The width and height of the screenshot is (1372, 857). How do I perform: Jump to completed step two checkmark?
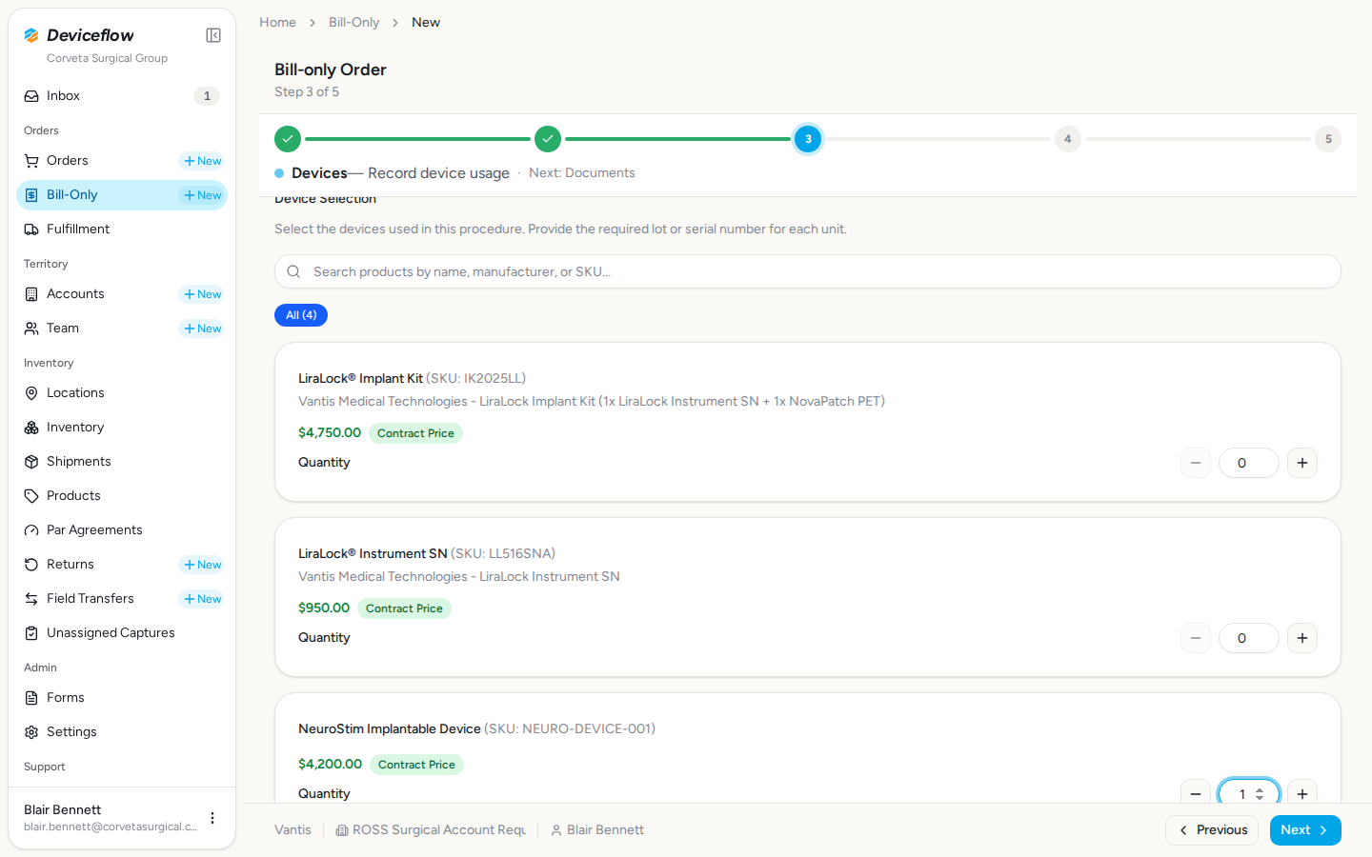tap(548, 139)
